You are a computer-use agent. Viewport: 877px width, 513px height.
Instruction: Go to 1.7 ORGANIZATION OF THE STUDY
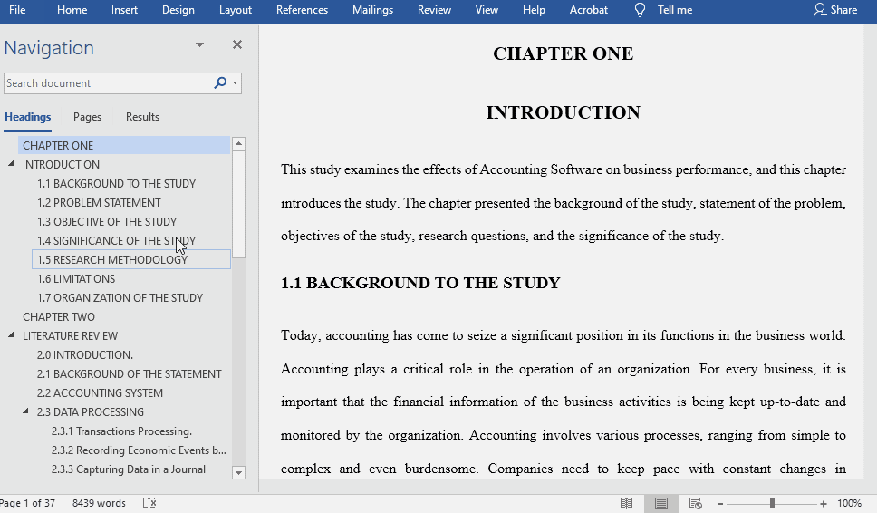coord(120,297)
